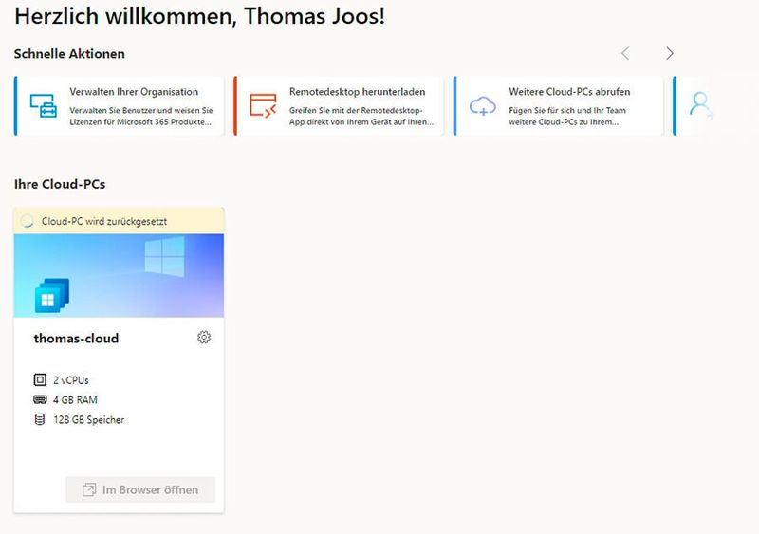Select the 4 GB RAM text
Image resolution: width=759 pixels, height=534 pixels.
[x=75, y=400]
